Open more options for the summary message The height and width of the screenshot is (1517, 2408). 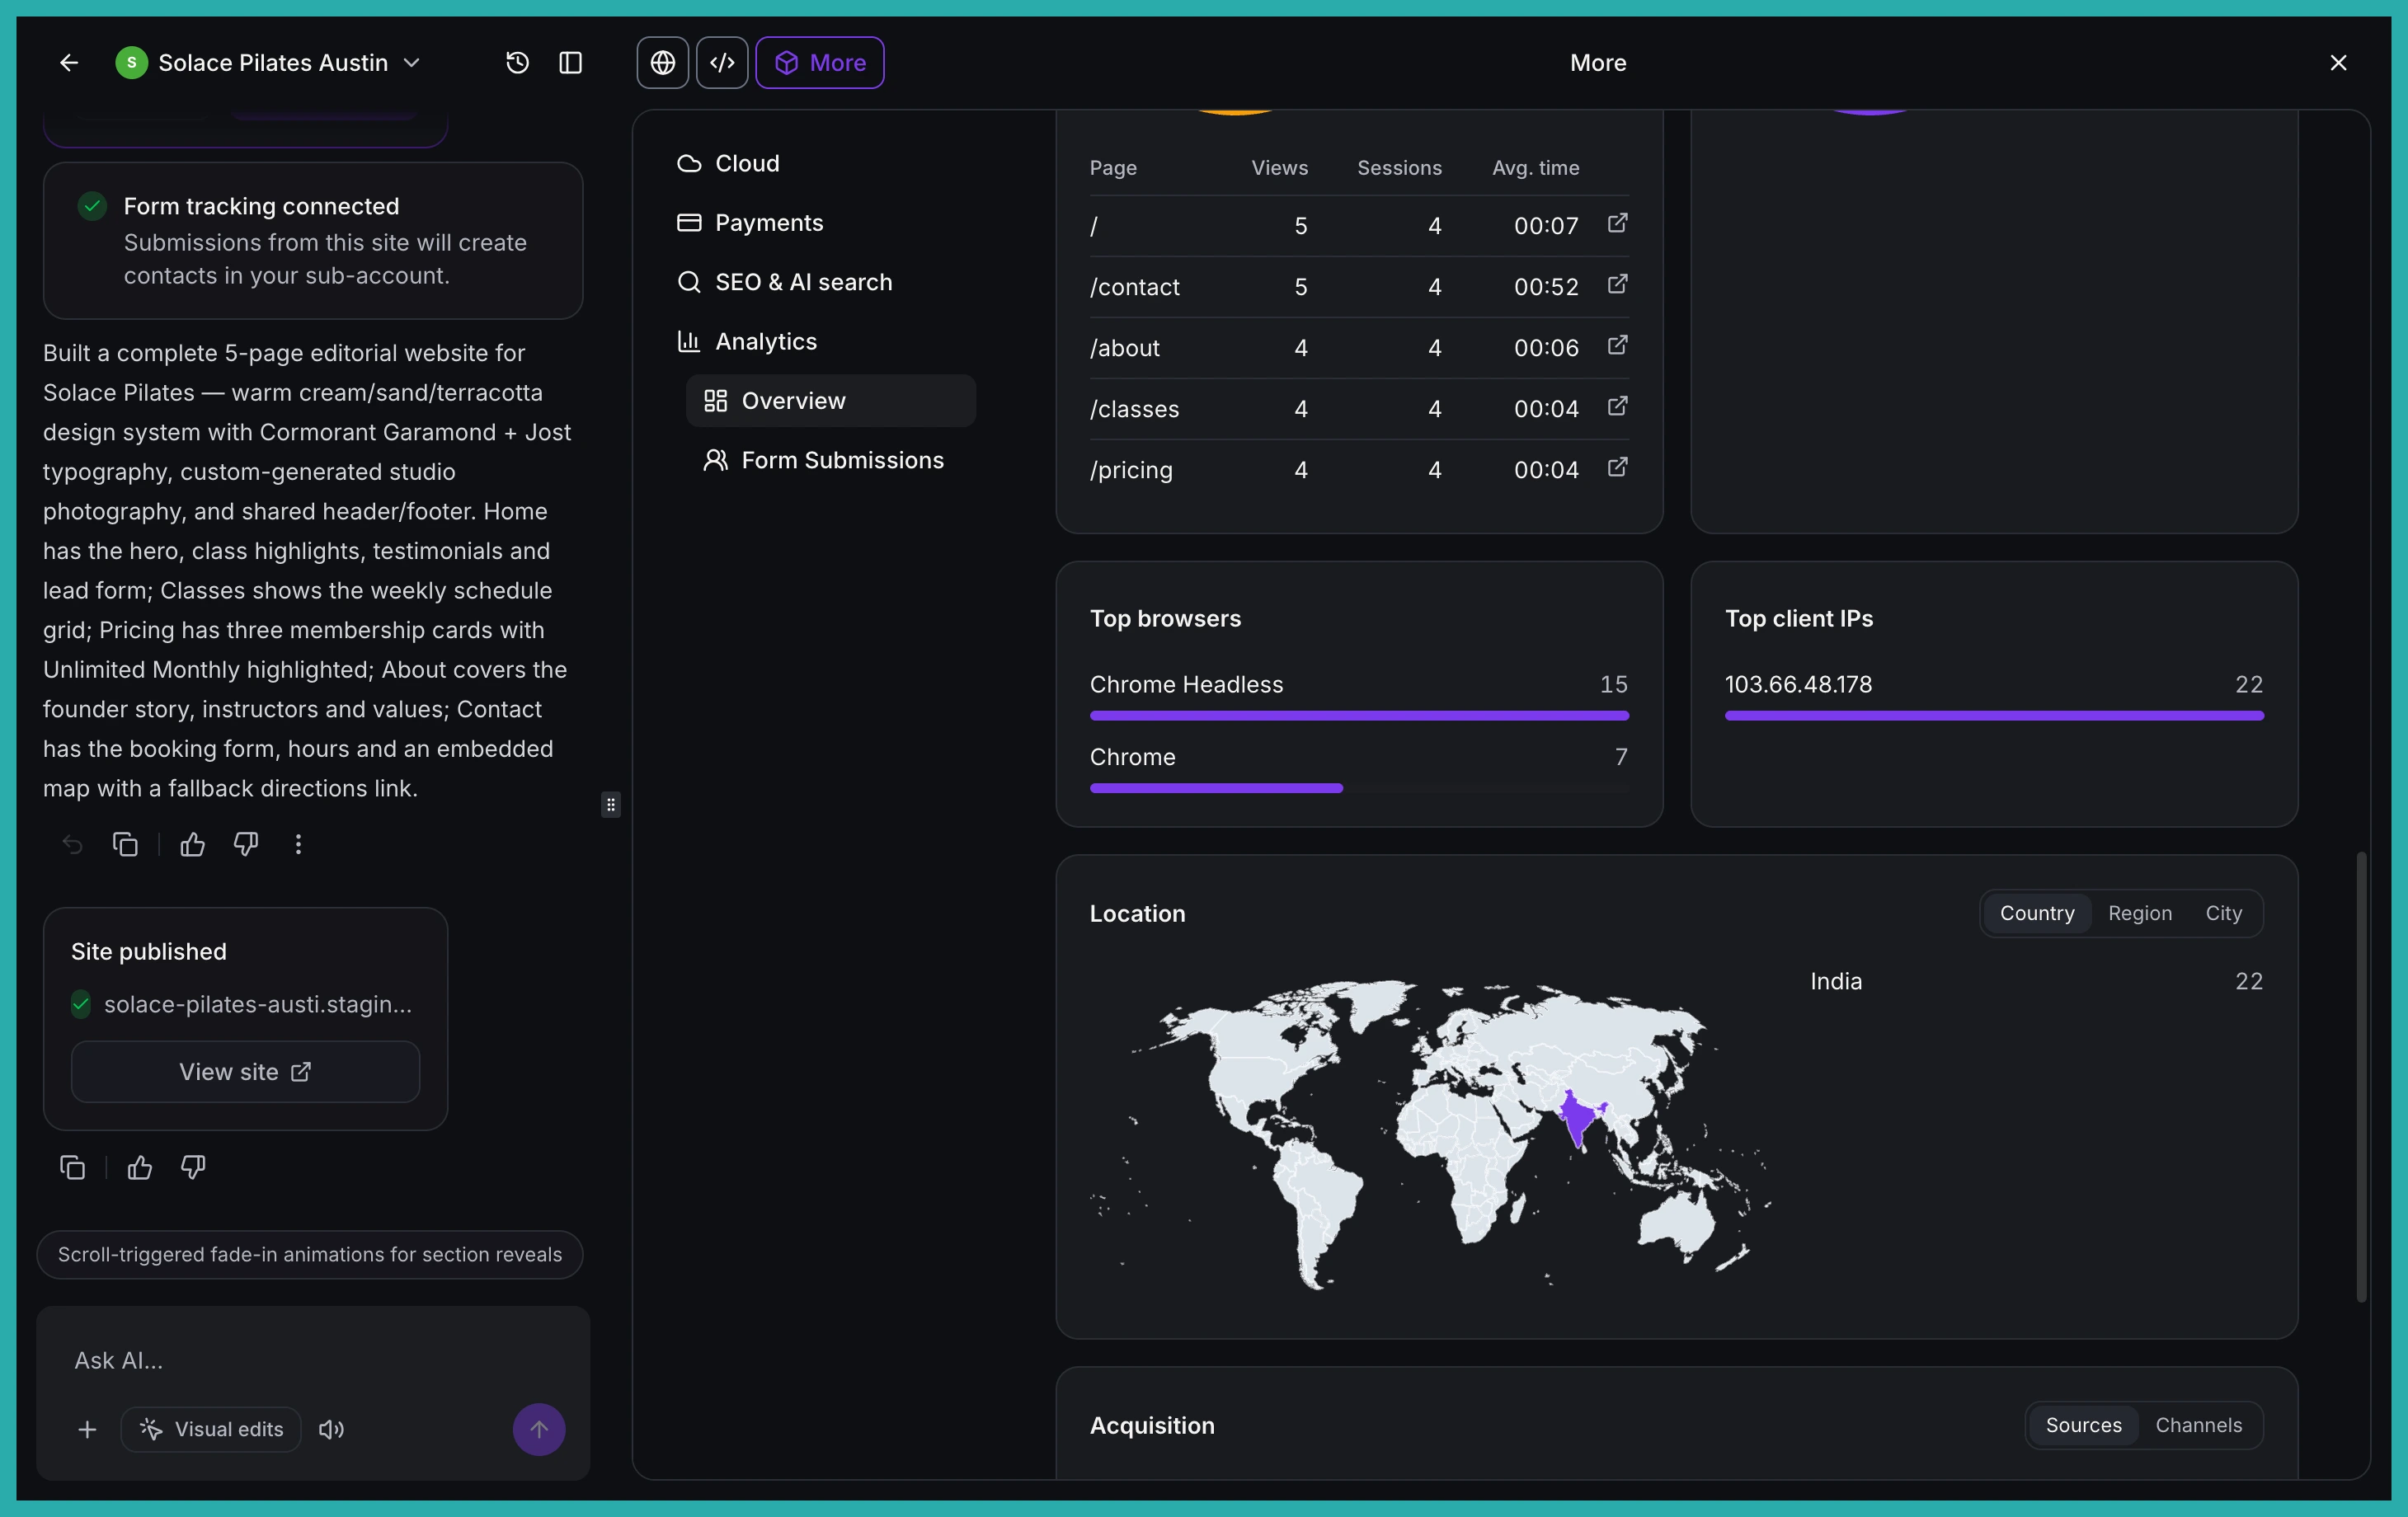[298, 845]
